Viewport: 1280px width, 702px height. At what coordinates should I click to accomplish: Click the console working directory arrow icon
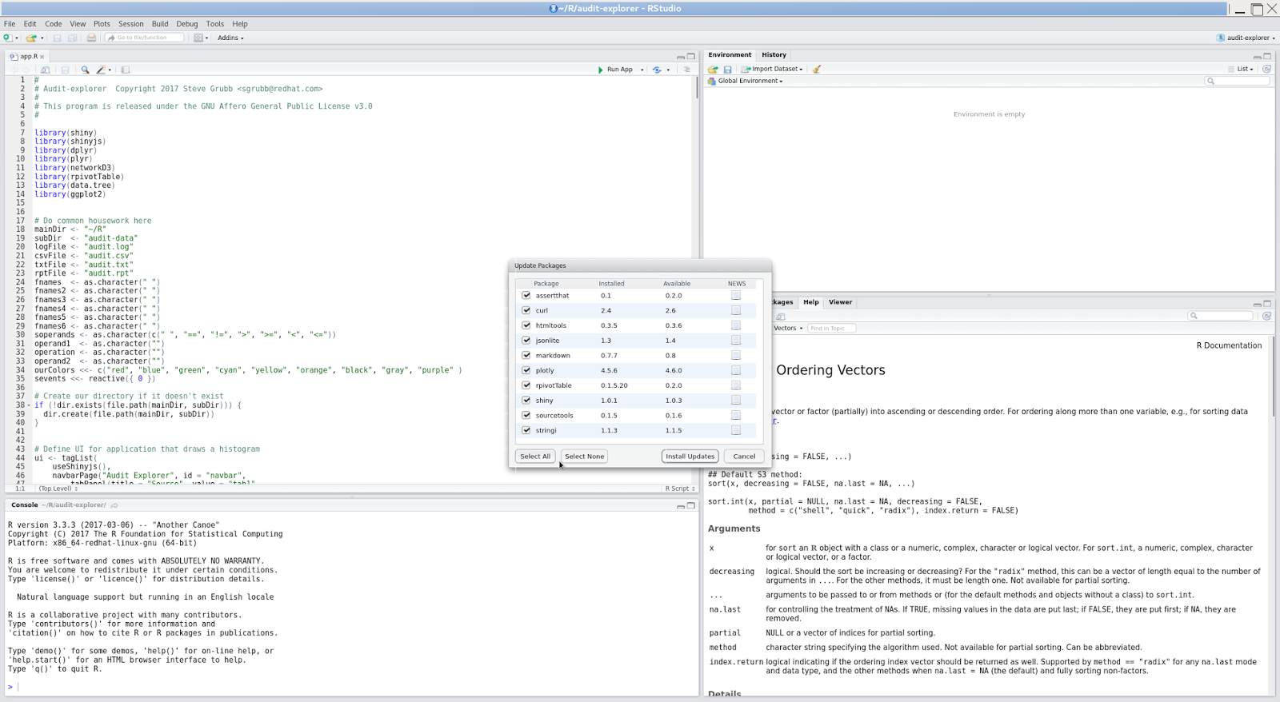(114, 505)
